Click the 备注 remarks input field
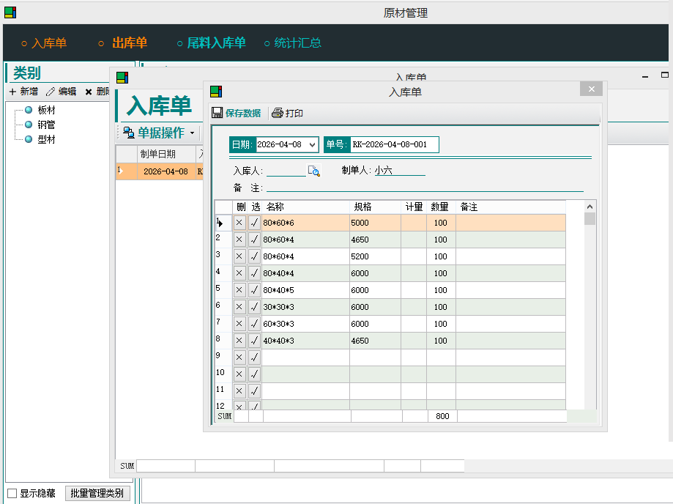This screenshot has width=673, height=504. 425,188
